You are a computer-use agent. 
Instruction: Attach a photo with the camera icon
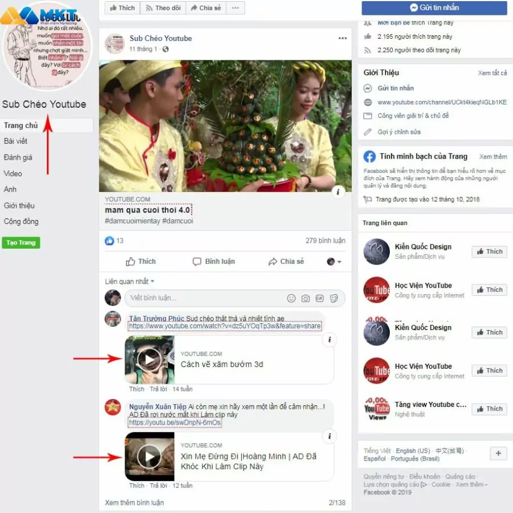tap(306, 298)
